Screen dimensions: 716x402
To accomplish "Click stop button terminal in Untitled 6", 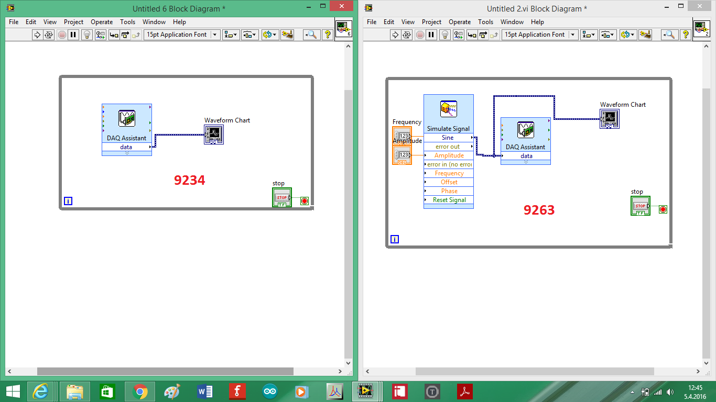I will point(282,197).
